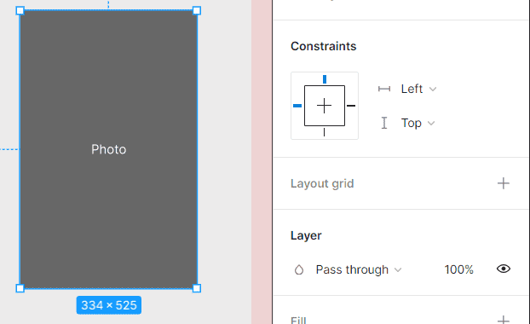Viewport: 530px width, 324px height.
Task: Click the vertical constraint icon beside Top
Action: click(384, 123)
